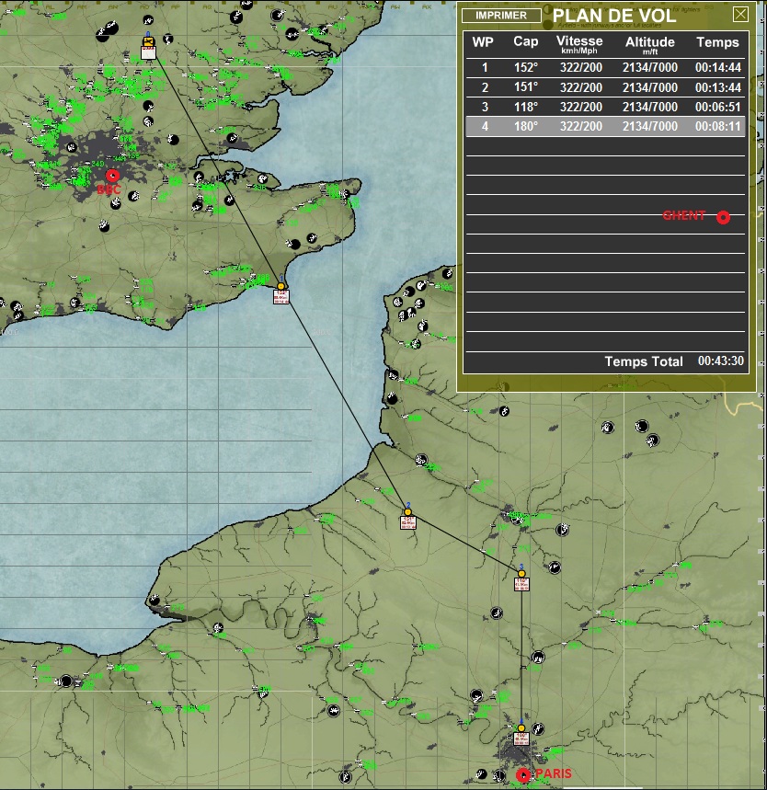
Task: Click heading value 152° for waypoint 1
Action: (526, 67)
